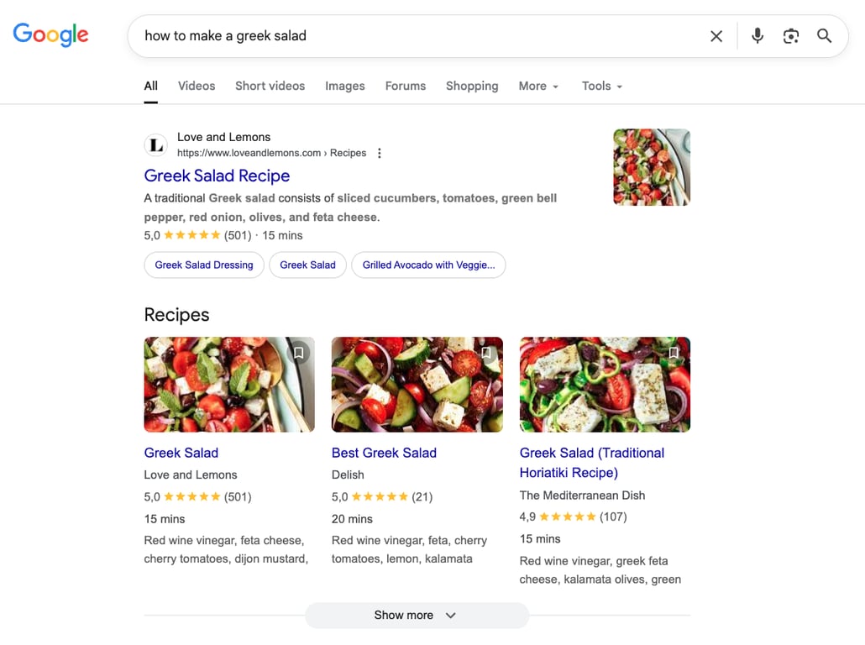Toggle save on the Horiatiki recipe card
Screen dimensions: 865x645
(x=673, y=353)
